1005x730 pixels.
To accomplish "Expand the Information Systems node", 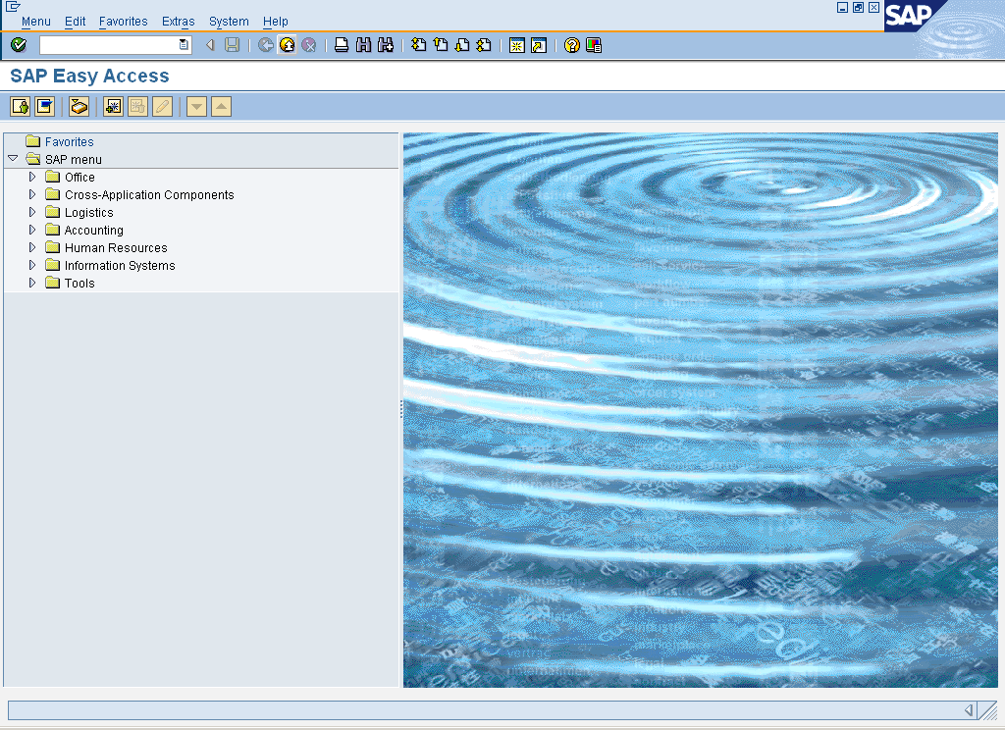I will pos(32,265).
